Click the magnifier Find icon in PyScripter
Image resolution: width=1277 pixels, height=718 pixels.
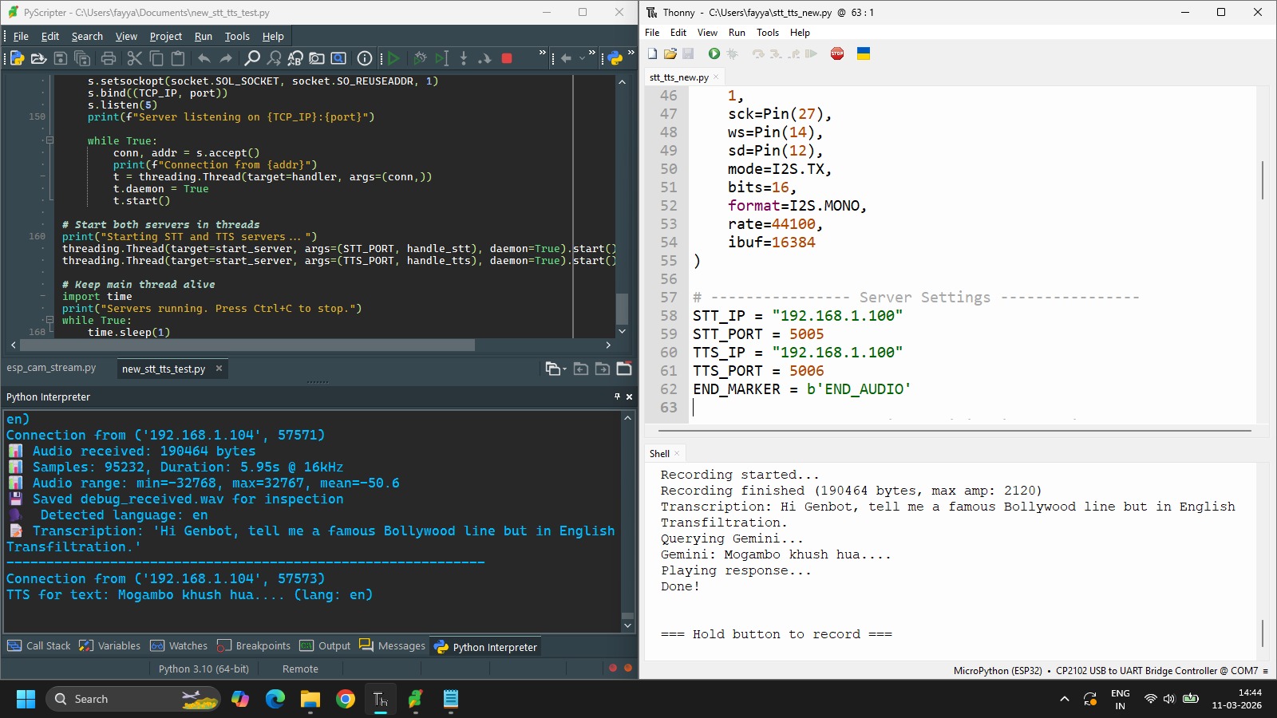click(252, 58)
